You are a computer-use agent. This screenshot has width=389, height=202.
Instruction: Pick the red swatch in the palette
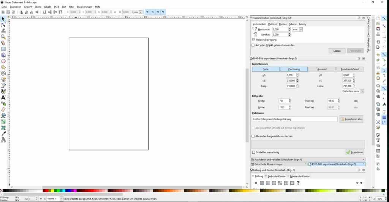tap(47, 191)
